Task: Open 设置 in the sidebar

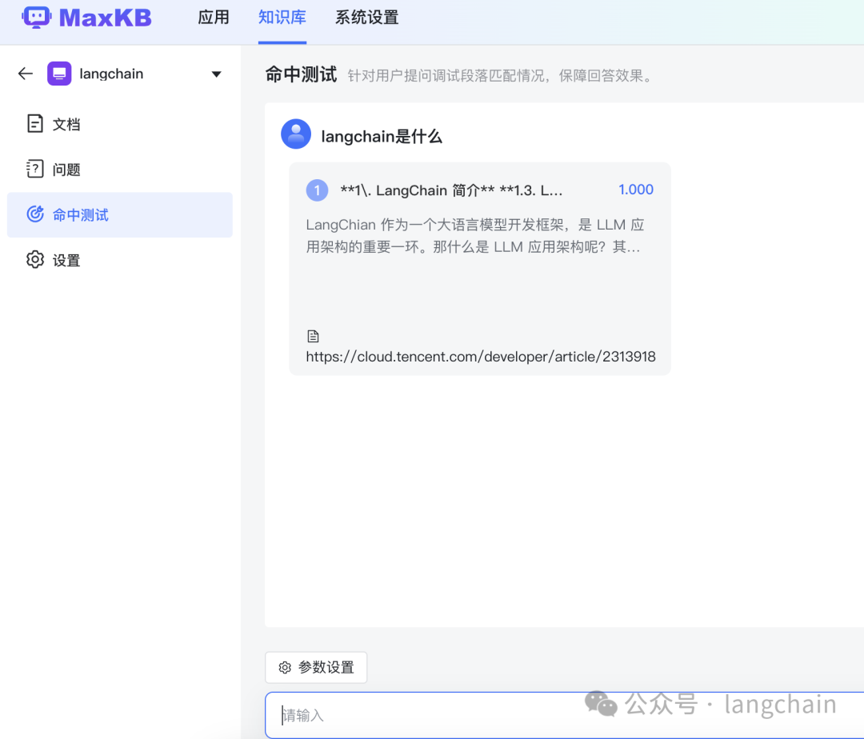Action: coord(119,260)
